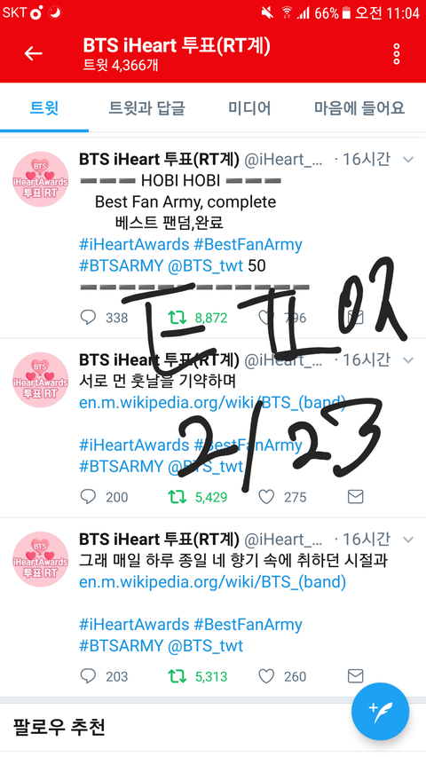
Task: Tap the compose tweet floating button
Action: point(380,712)
